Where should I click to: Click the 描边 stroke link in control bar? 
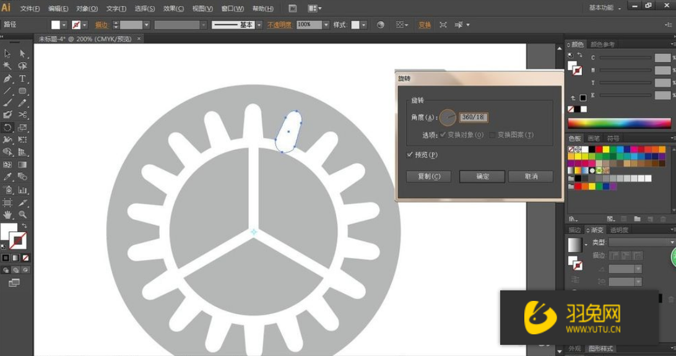click(102, 25)
